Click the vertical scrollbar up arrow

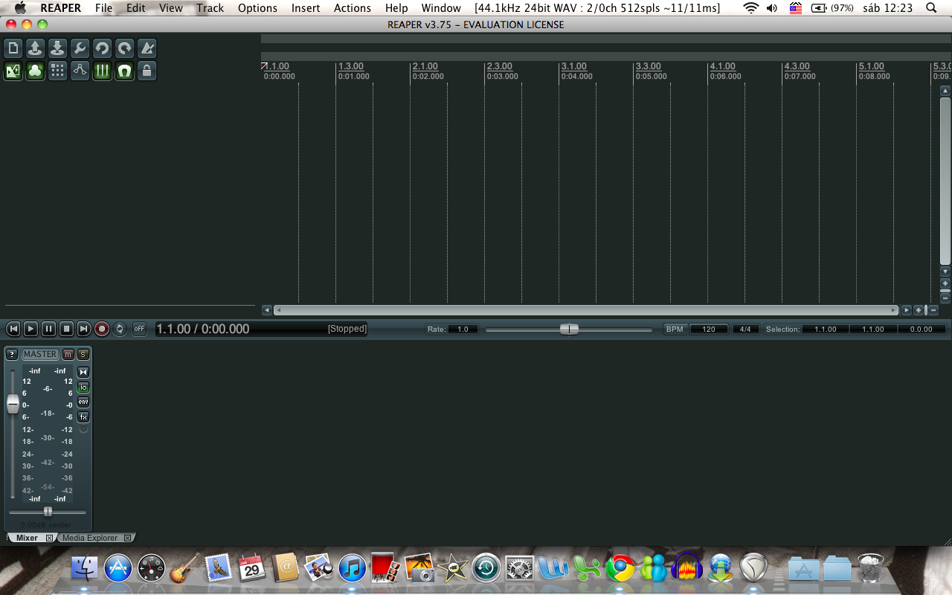945,91
